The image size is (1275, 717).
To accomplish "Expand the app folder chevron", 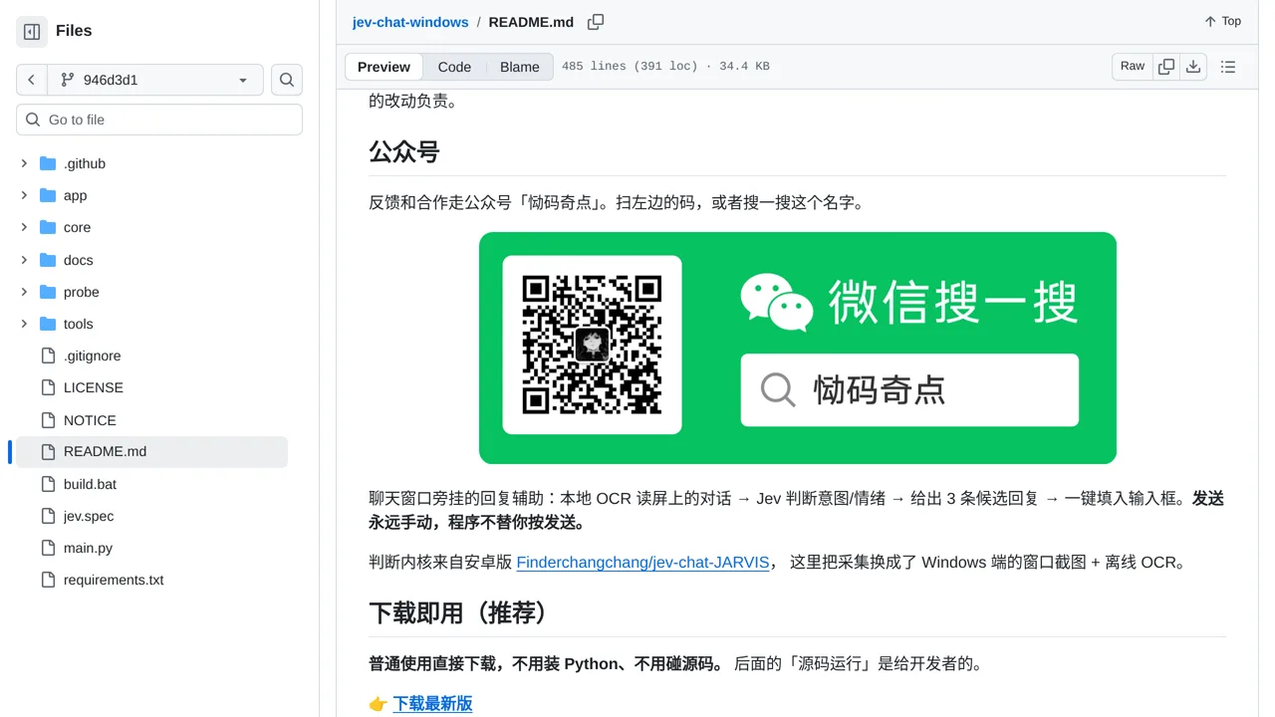I will pos(24,195).
